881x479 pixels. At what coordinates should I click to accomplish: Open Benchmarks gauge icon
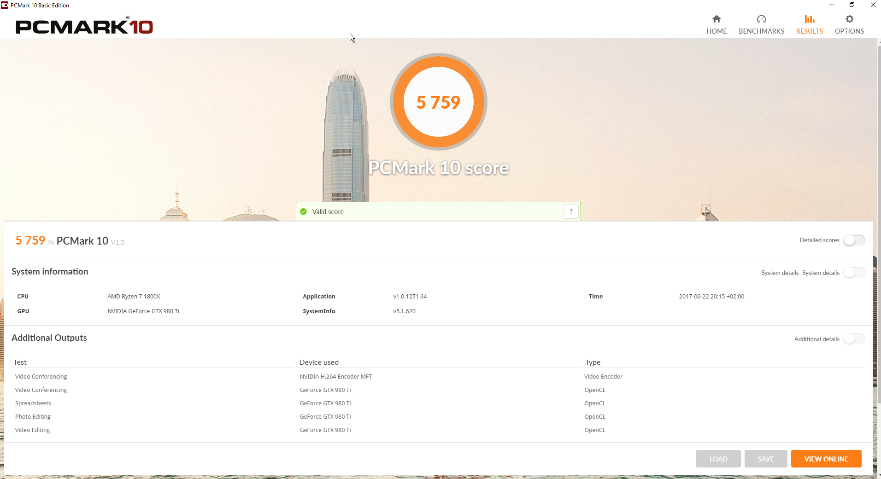click(x=761, y=19)
